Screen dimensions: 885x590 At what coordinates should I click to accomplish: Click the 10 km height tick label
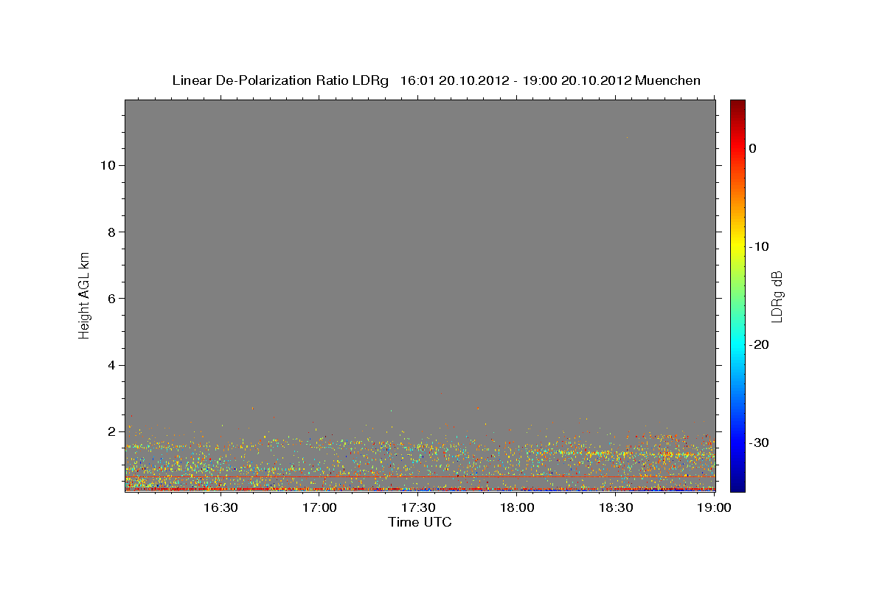(x=106, y=165)
